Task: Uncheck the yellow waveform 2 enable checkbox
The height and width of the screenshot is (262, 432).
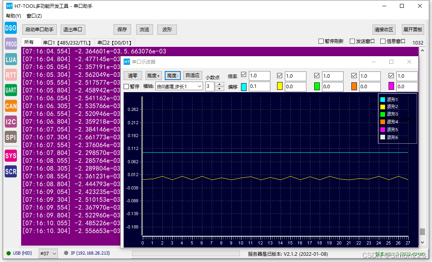Action: pyautogui.click(x=280, y=76)
